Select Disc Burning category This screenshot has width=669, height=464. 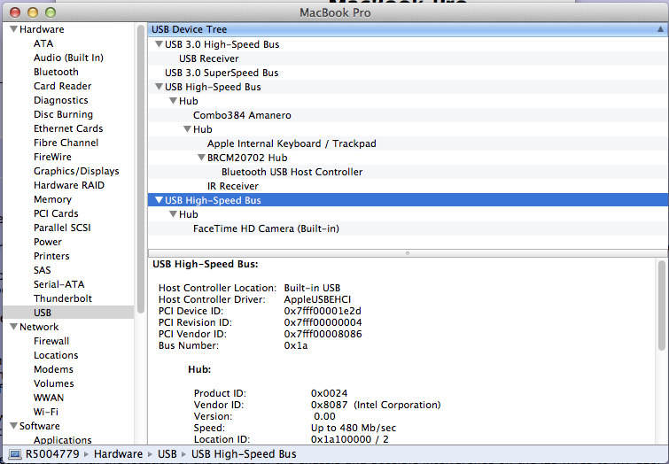pos(63,114)
